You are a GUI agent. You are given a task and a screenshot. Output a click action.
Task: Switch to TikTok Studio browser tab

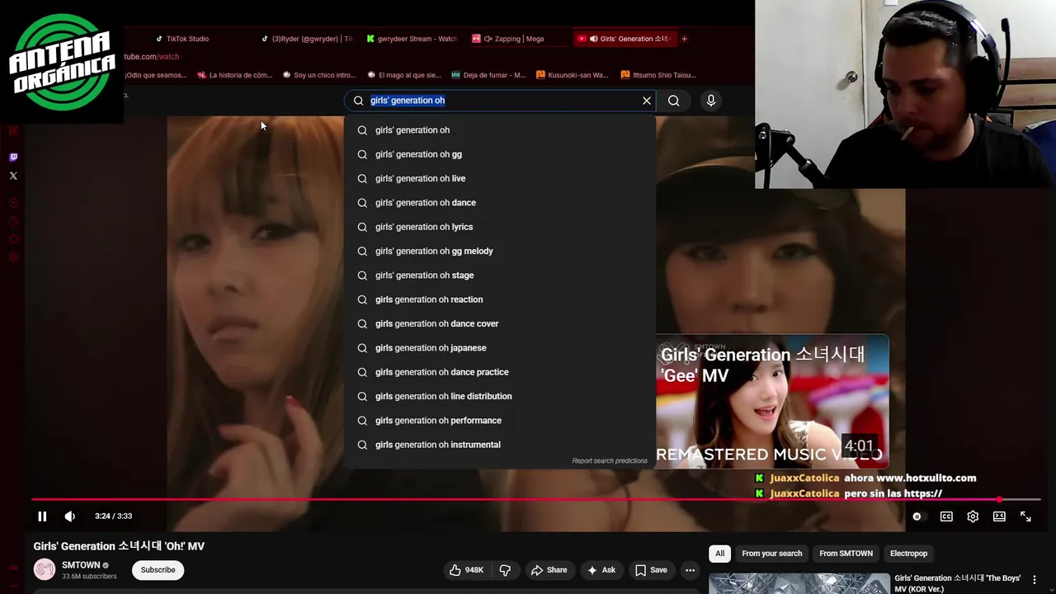click(187, 39)
